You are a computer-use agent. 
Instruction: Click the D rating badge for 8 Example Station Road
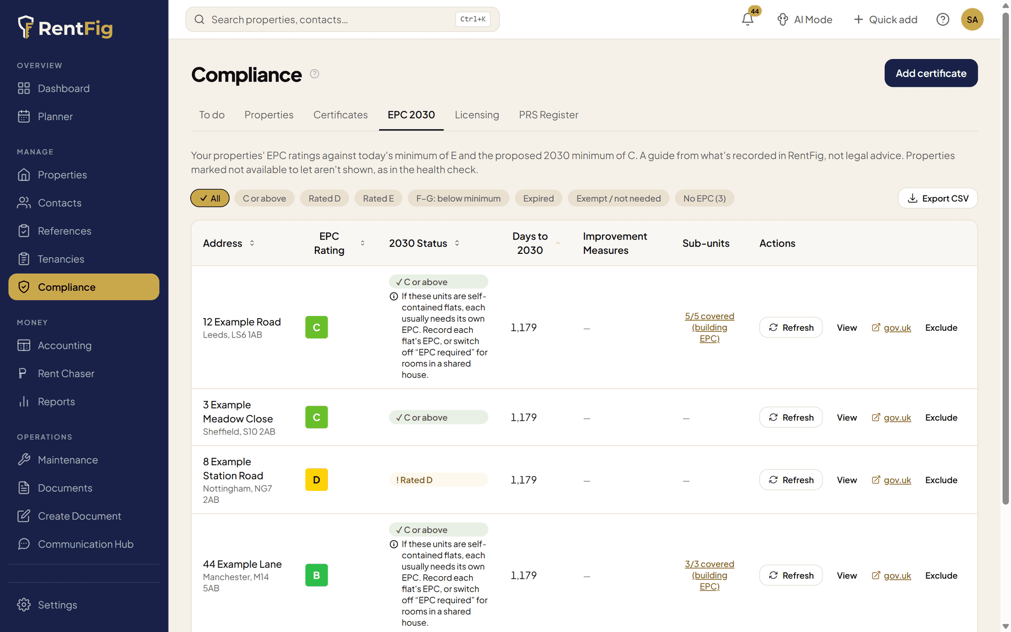316,480
